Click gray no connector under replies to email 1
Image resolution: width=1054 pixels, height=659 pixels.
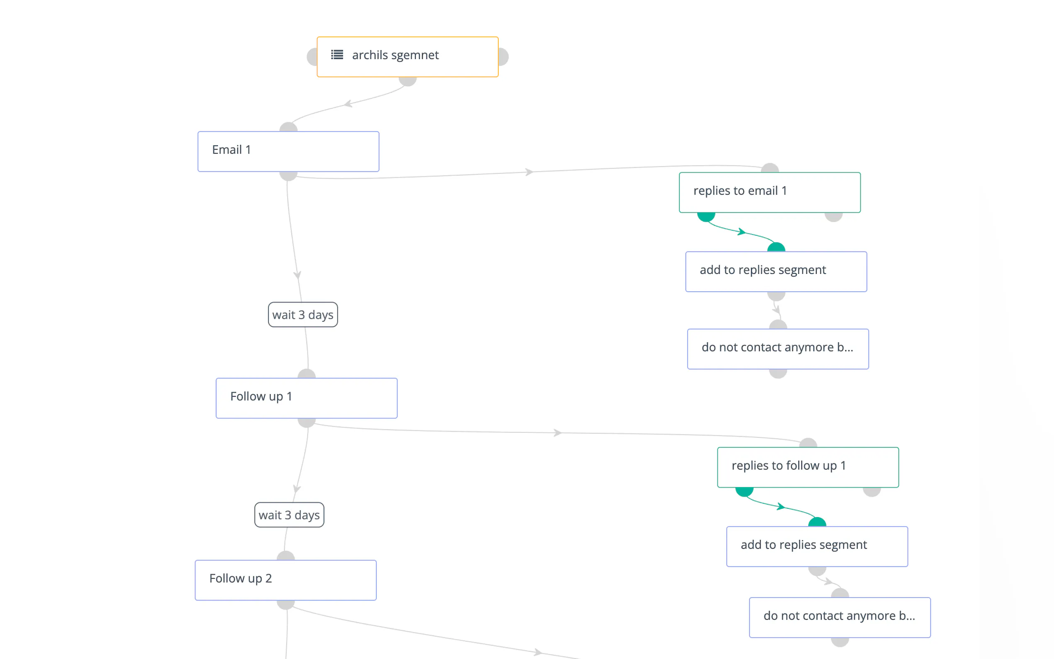point(833,217)
